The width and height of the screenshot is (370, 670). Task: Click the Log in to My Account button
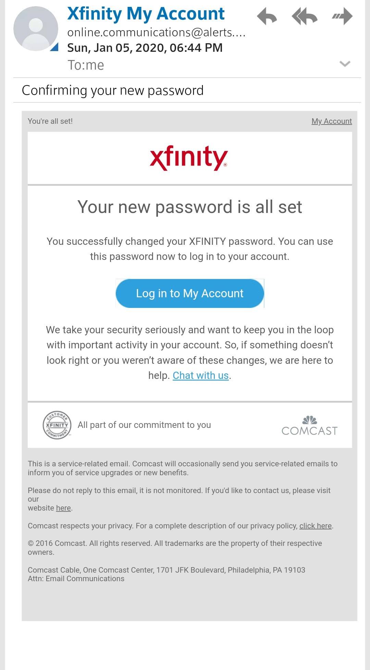(x=190, y=293)
